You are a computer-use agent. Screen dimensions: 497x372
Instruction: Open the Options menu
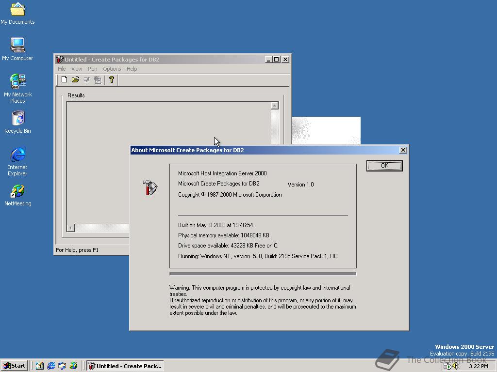pyautogui.click(x=112, y=69)
